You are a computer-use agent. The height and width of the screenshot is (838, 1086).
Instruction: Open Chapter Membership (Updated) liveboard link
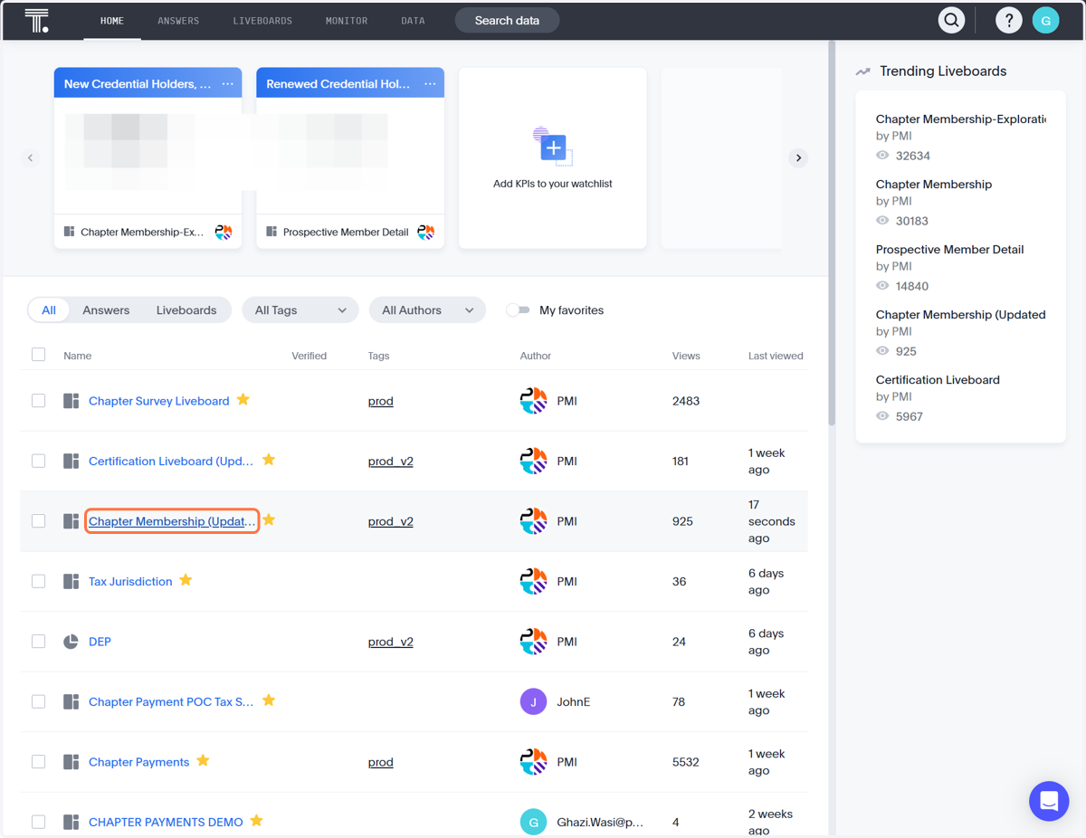172,521
